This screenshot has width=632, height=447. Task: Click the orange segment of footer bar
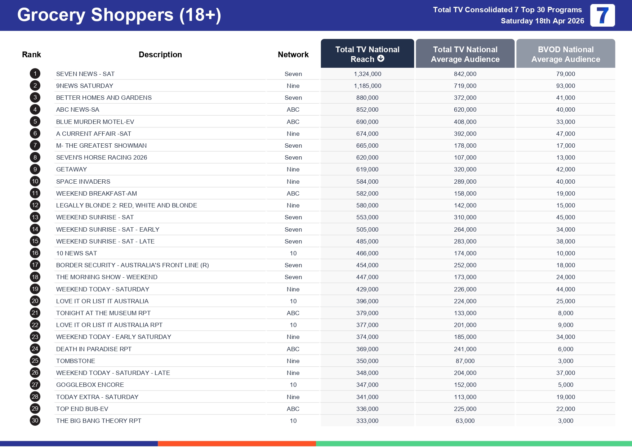237,443
